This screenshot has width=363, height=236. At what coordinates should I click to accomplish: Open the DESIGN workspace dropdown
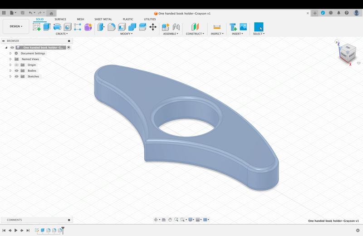pyautogui.click(x=16, y=26)
